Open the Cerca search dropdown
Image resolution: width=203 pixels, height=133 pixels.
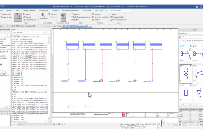click(x=113, y=14)
